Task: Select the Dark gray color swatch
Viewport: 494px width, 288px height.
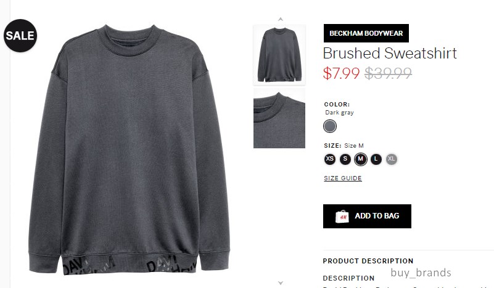Action: pos(330,126)
